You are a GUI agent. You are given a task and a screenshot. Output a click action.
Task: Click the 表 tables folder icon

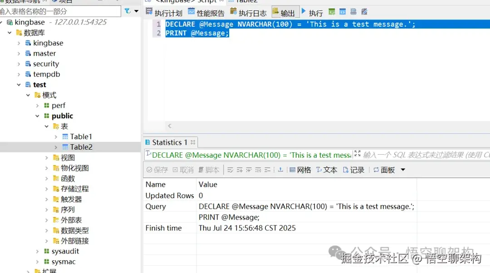56,126
